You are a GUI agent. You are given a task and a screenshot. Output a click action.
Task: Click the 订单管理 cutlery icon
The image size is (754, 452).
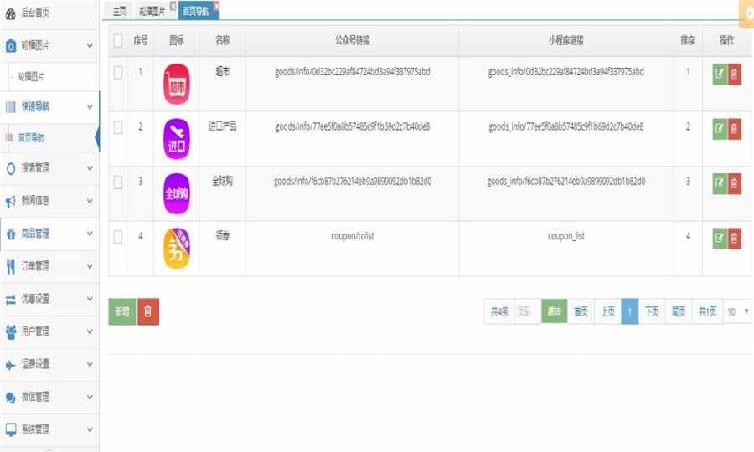click(11, 266)
